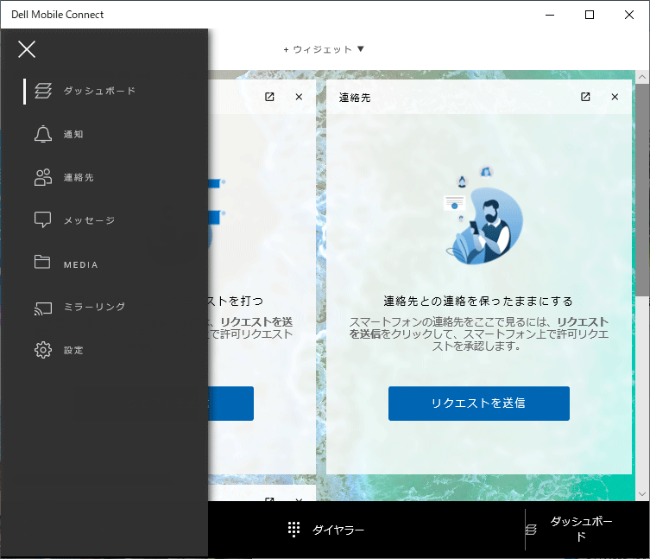The height and width of the screenshot is (559, 650).
Task: Click the 連絡先 widget title text
Action: point(355,98)
